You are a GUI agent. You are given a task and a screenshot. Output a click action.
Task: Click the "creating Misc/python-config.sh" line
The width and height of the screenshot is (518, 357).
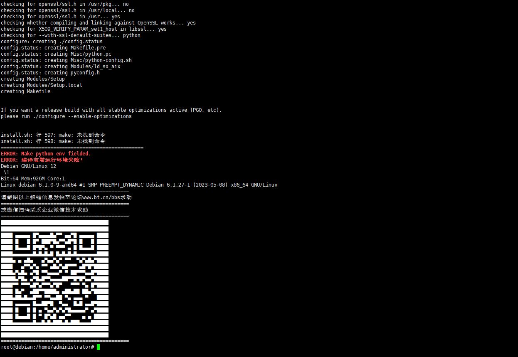(66, 60)
